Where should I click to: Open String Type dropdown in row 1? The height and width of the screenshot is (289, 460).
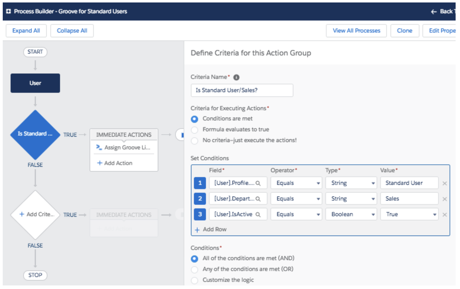[x=351, y=183]
